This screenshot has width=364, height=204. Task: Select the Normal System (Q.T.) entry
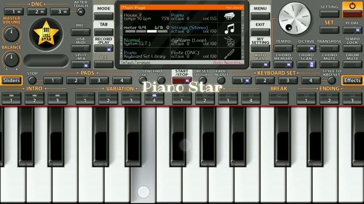coord(146,41)
